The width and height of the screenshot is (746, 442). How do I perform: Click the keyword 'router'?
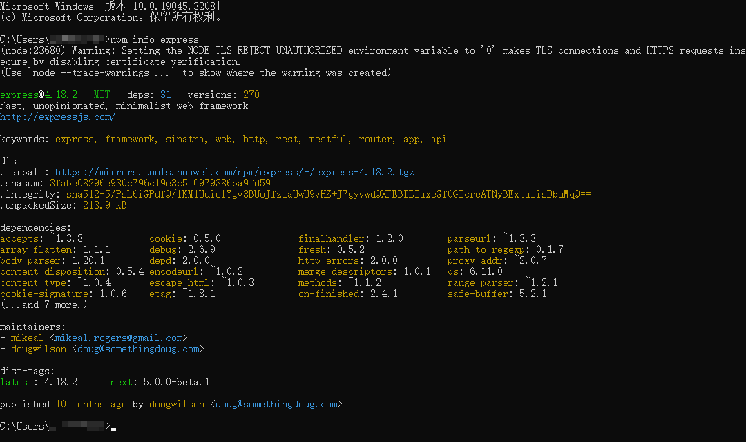coord(376,139)
